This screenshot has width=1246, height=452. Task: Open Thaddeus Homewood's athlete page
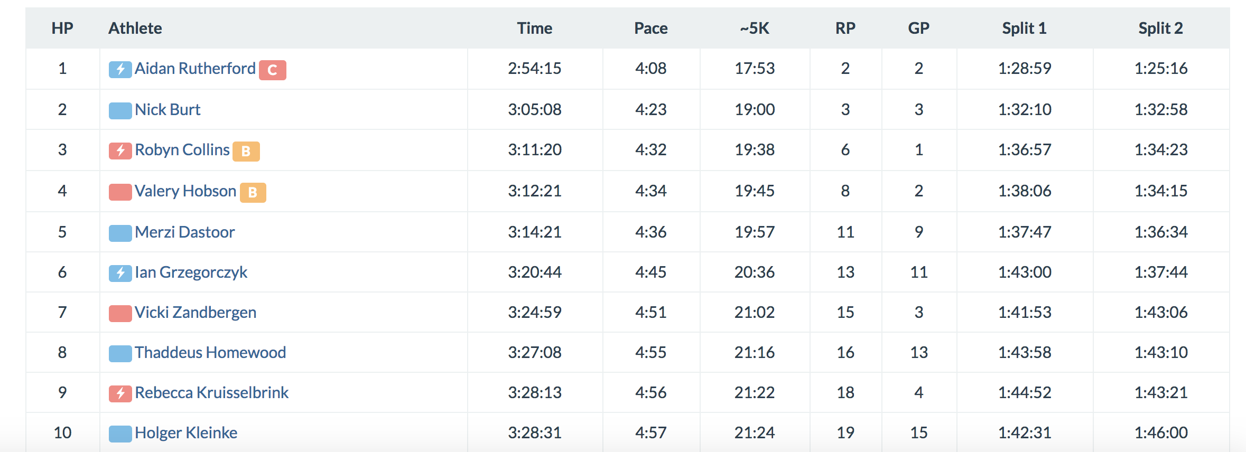pyautogui.click(x=210, y=352)
